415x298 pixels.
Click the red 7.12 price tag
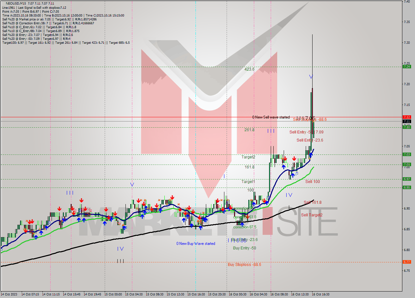pyautogui.click(x=407, y=117)
